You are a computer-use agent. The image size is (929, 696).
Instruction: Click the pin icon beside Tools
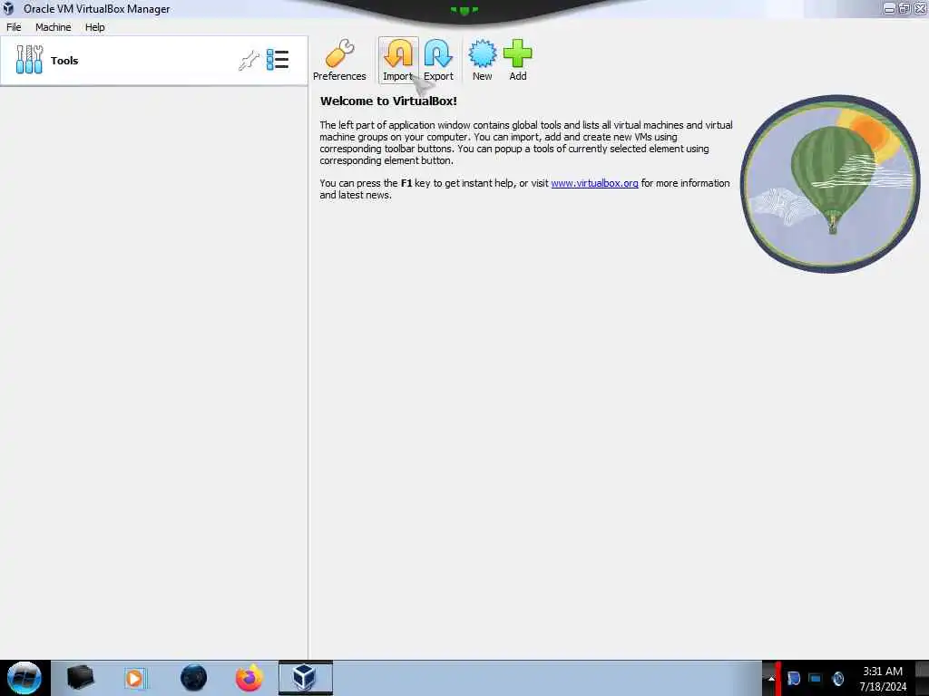249,61
